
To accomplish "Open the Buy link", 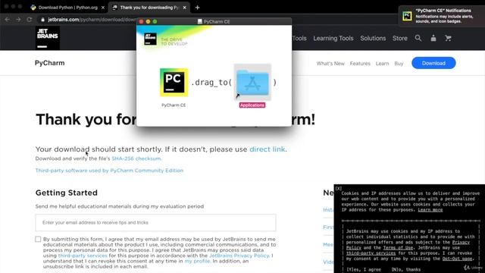I will click(x=399, y=64).
